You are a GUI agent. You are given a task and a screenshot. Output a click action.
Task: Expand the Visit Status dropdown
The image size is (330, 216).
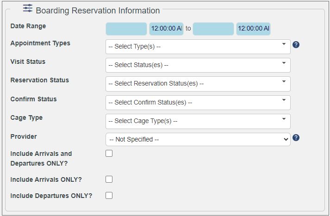coord(198,65)
